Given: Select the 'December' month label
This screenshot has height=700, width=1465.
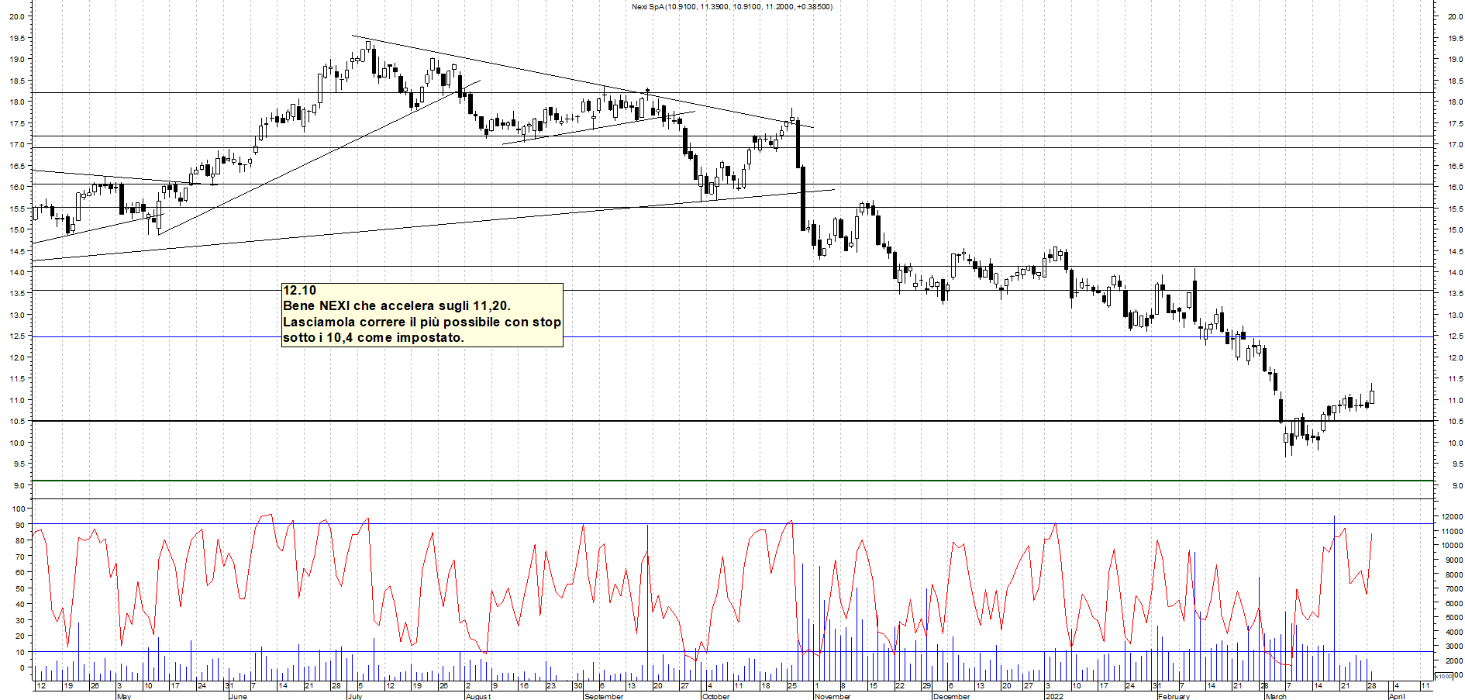Looking at the screenshot, I should click(951, 696).
